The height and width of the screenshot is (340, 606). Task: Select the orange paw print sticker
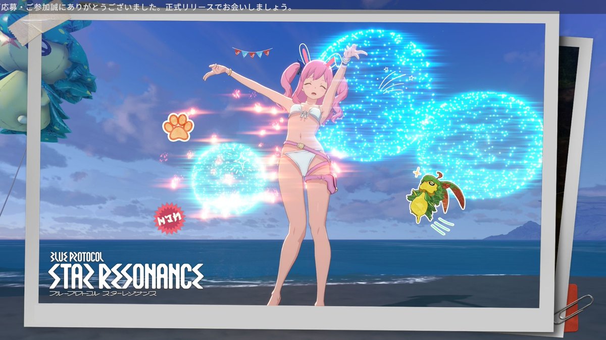[x=178, y=127]
